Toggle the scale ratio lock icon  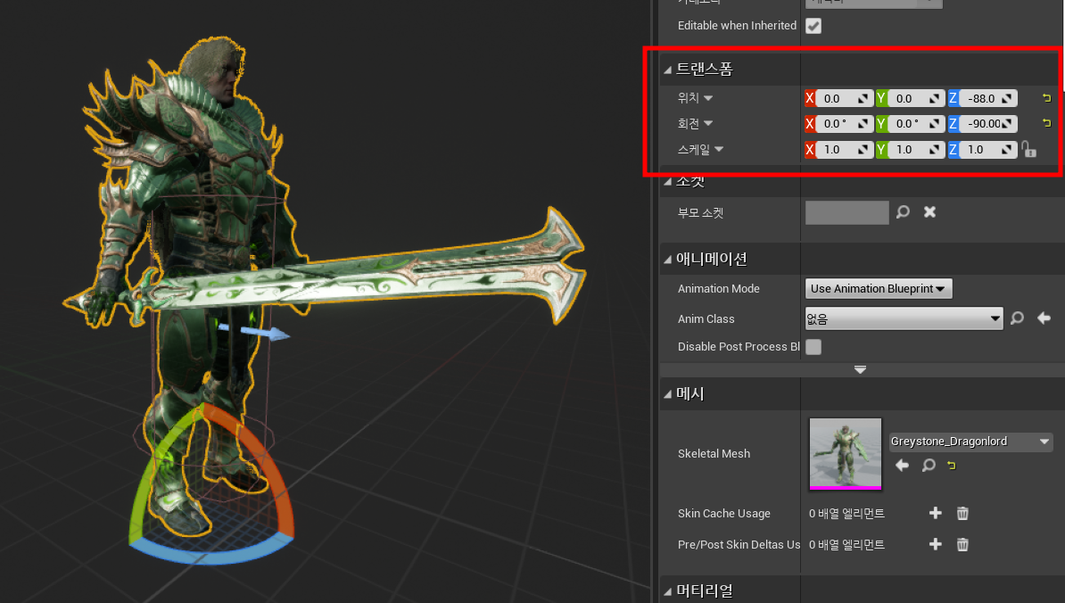[x=1029, y=149]
